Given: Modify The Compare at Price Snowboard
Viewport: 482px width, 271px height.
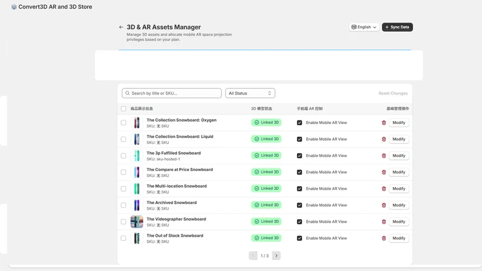Looking at the screenshot, I should [x=399, y=172].
